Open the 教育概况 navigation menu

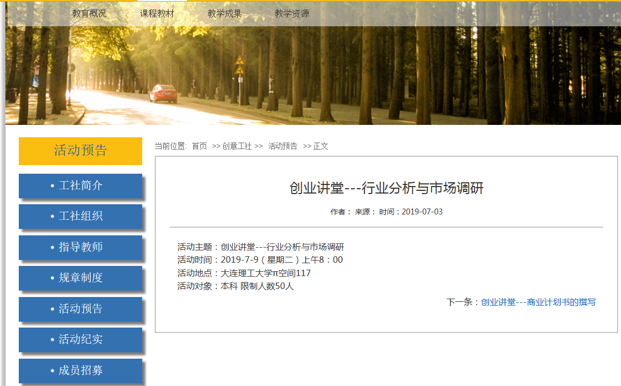point(89,13)
